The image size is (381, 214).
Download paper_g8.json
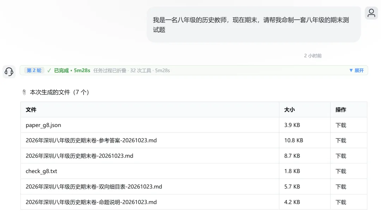click(341, 125)
